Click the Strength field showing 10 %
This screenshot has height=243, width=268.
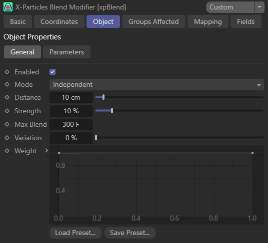71,111
